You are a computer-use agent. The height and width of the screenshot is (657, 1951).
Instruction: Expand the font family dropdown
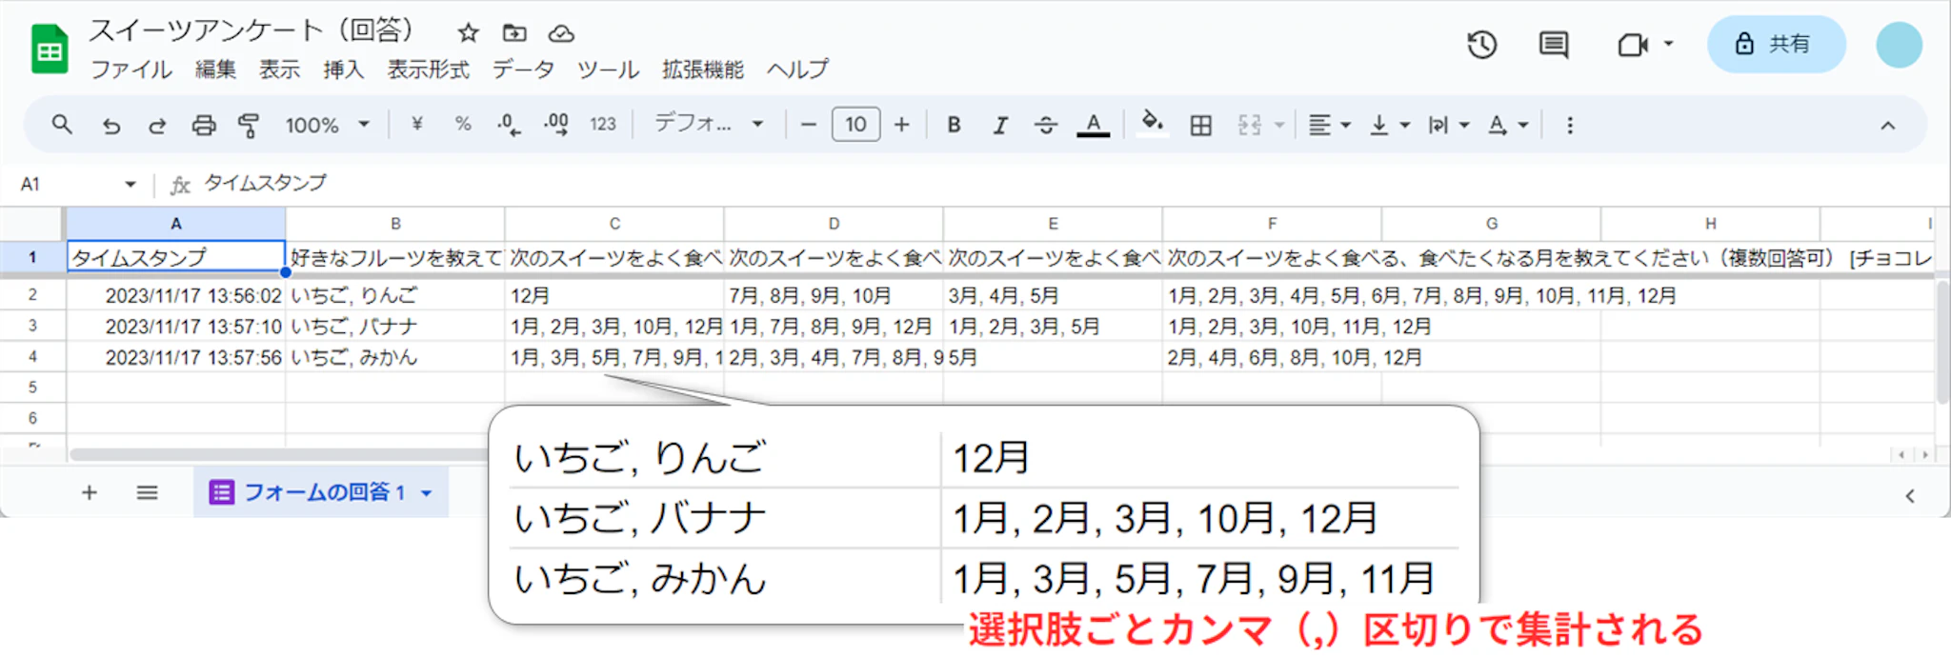pyautogui.click(x=708, y=125)
